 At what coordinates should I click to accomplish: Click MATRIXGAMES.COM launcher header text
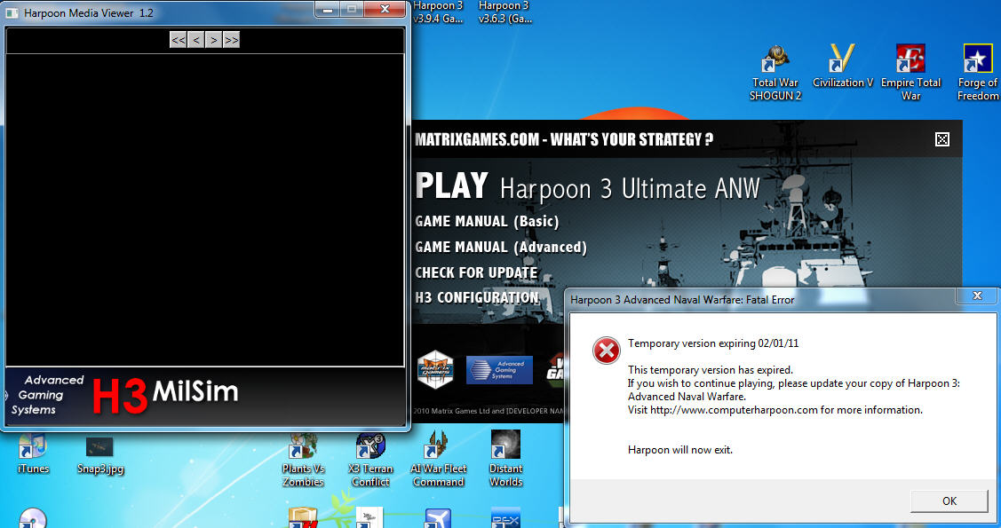pyautogui.click(x=564, y=139)
